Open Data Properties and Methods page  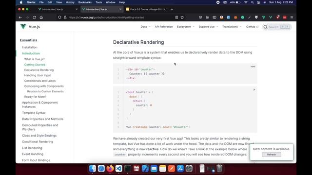coord(42,119)
